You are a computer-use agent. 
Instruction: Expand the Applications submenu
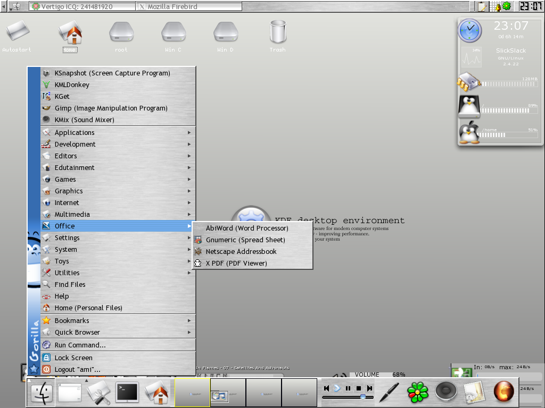118,132
